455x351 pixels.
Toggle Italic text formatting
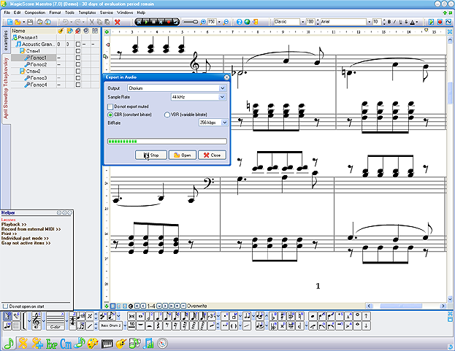coord(394,22)
